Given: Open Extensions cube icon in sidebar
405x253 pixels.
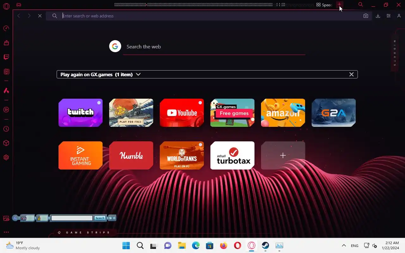Looking at the screenshot, I should (6, 143).
